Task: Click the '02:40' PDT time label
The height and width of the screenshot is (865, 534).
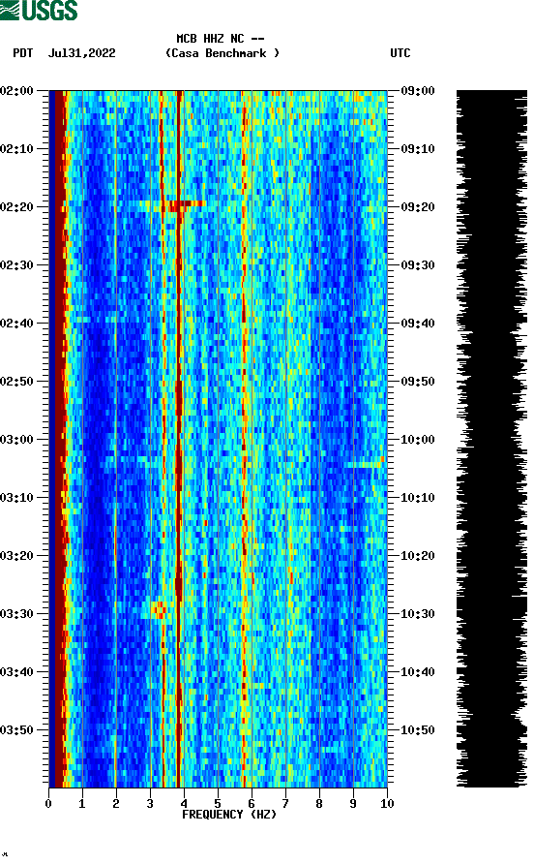Action: (17, 324)
